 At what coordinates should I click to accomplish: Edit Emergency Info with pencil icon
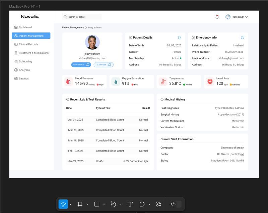click(242, 37)
